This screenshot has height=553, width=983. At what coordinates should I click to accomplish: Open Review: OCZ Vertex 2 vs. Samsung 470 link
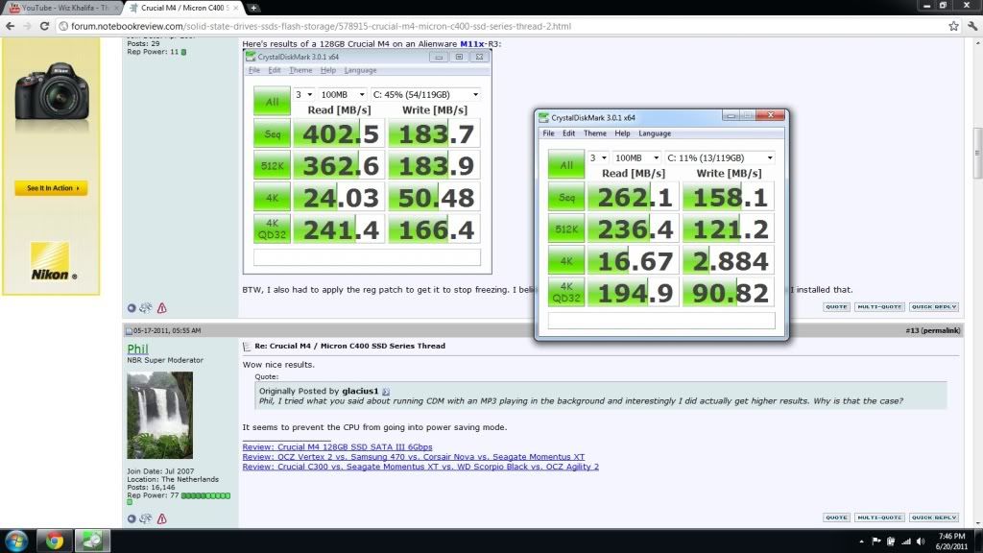coord(413,457)
